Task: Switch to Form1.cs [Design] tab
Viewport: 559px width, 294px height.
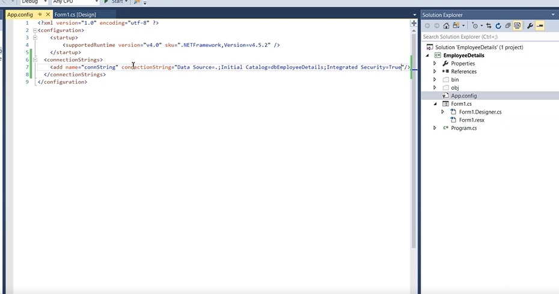Action: [x=75, y=14]
